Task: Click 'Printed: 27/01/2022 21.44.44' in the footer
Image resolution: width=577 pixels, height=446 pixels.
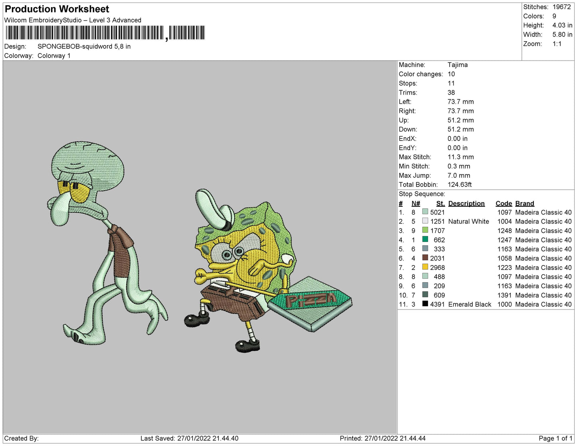Action: [x=383, y=438]
